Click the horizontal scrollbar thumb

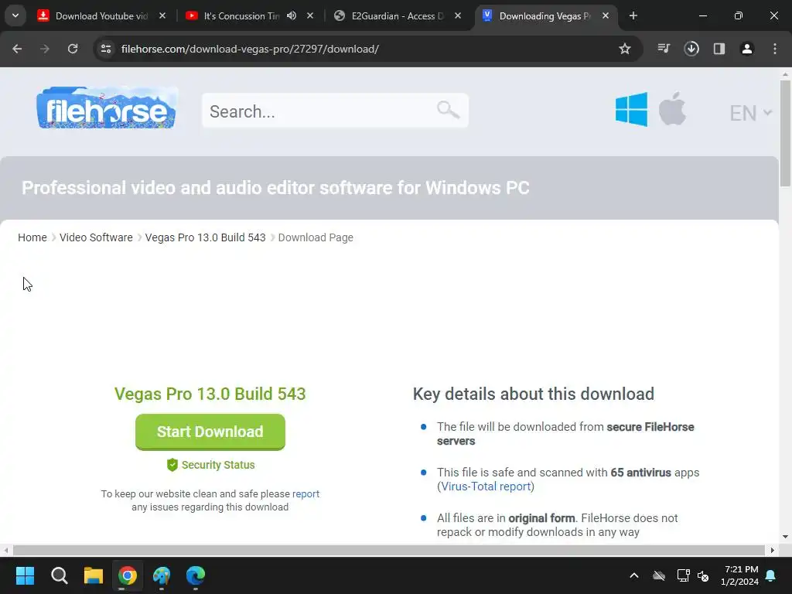[x=389, y=550]
